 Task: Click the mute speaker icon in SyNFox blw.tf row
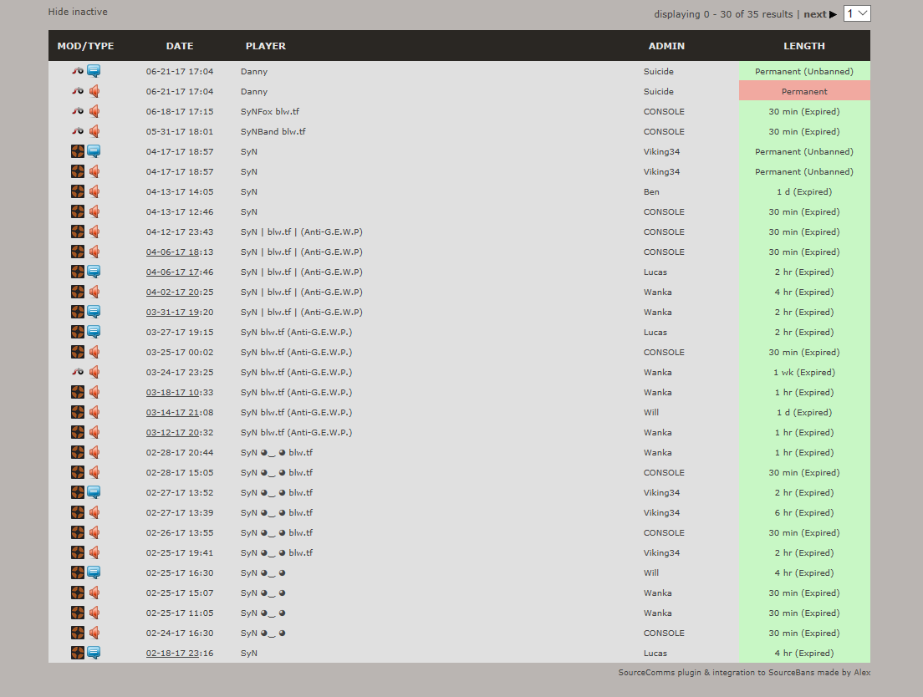pyautogui.click(x=94, y=111)
